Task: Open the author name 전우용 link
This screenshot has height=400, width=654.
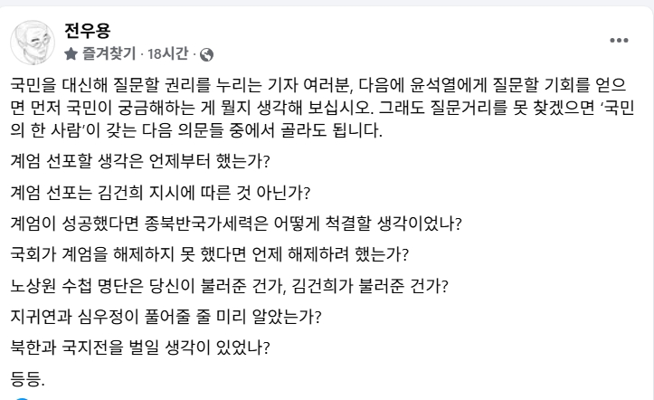Action: (x=88, y=31)
